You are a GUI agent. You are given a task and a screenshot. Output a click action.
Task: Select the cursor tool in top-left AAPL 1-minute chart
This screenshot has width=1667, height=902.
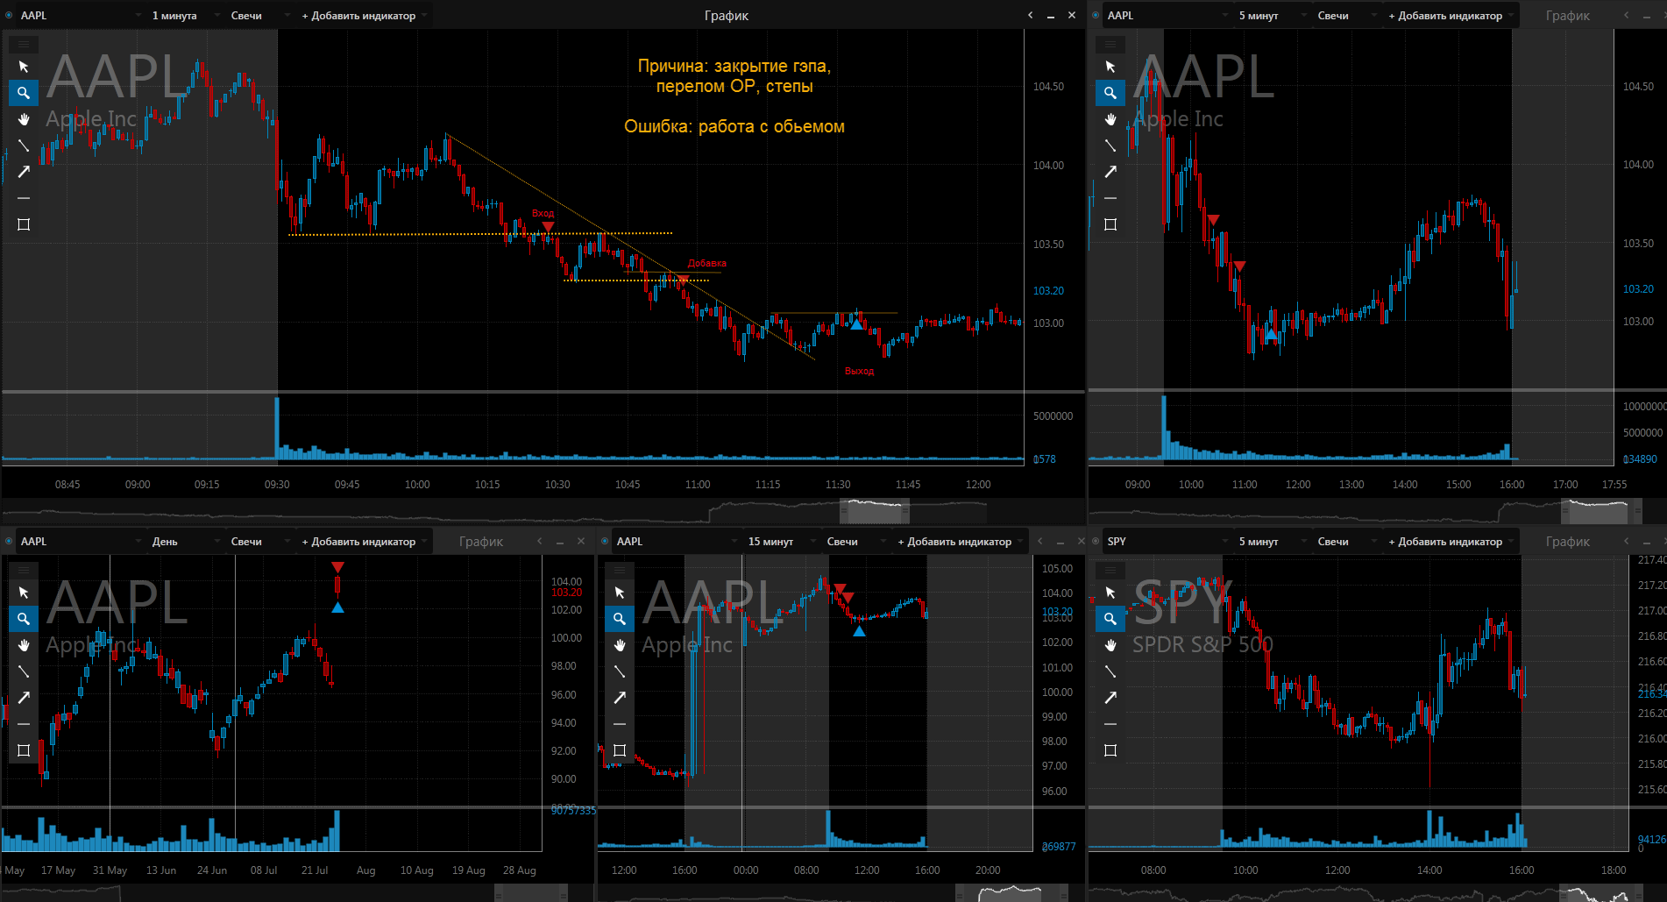(x=24, y=67)
